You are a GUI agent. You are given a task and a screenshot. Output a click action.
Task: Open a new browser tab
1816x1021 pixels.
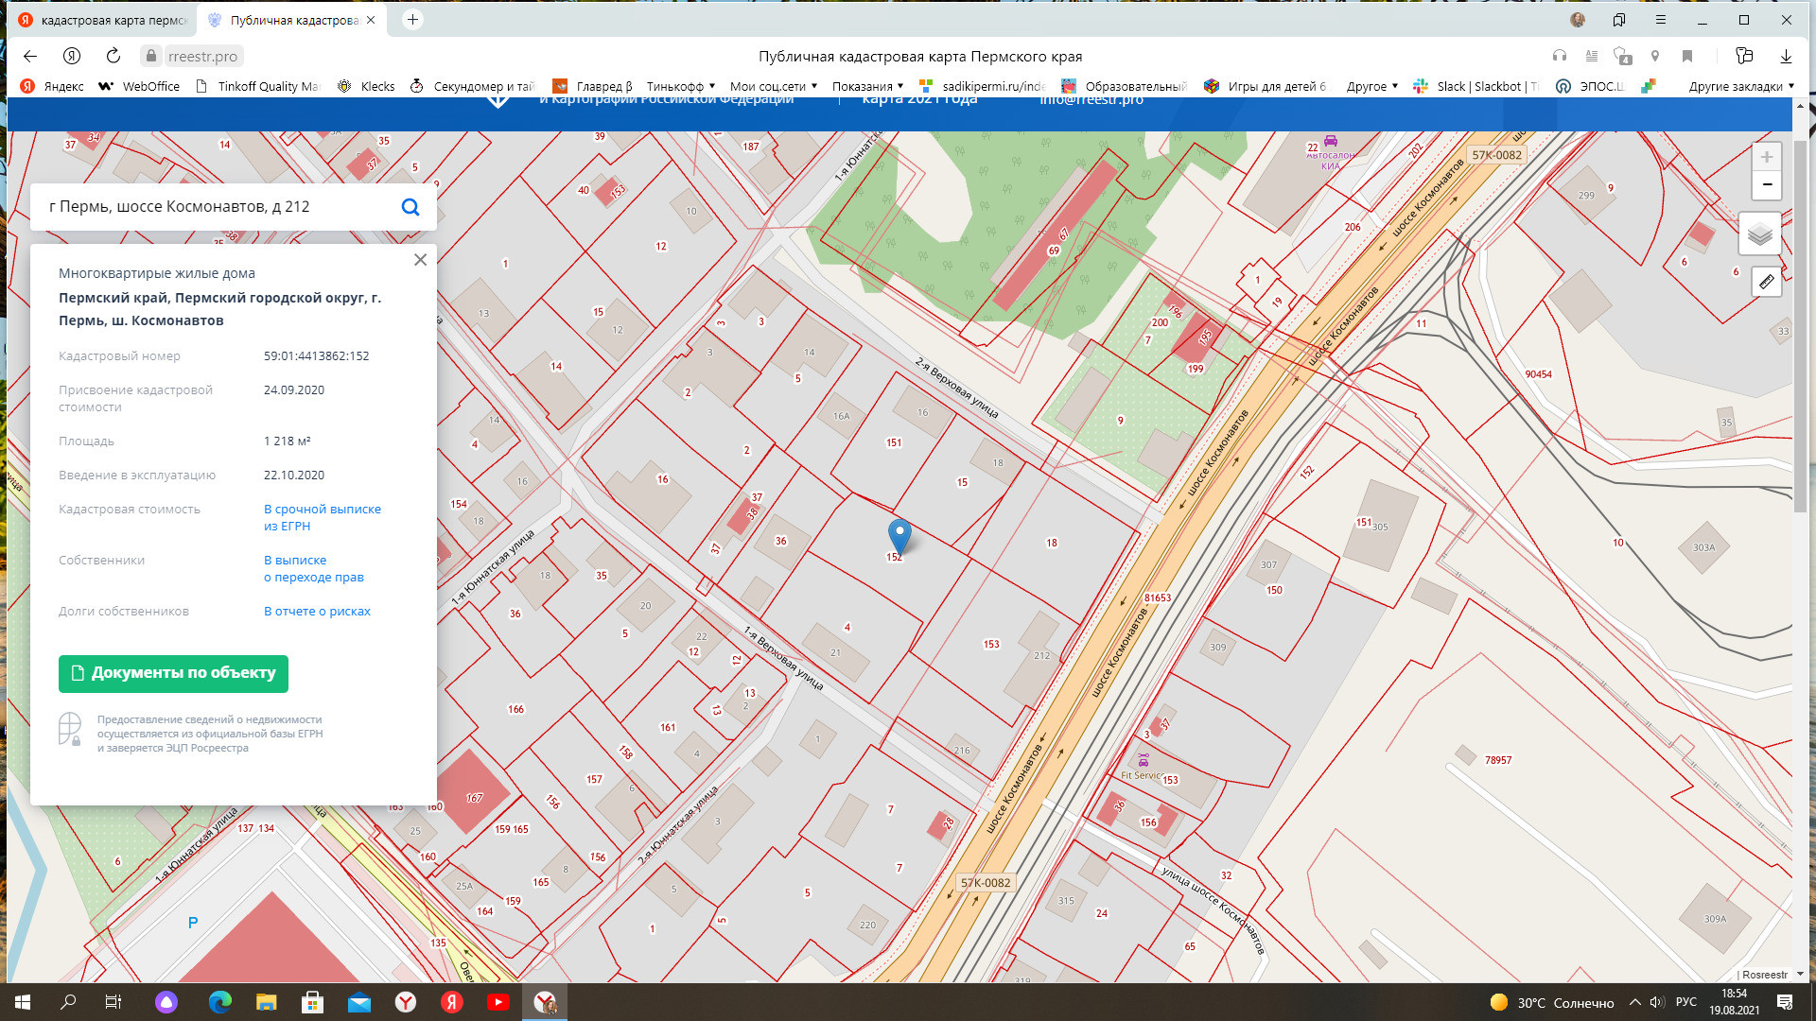412,20
